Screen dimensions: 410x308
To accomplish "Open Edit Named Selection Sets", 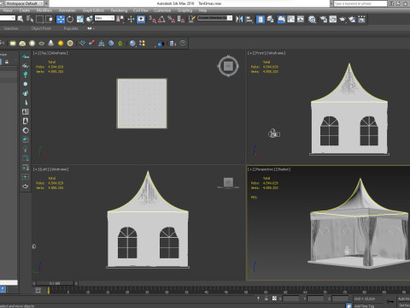I will [x=191, y=19].
